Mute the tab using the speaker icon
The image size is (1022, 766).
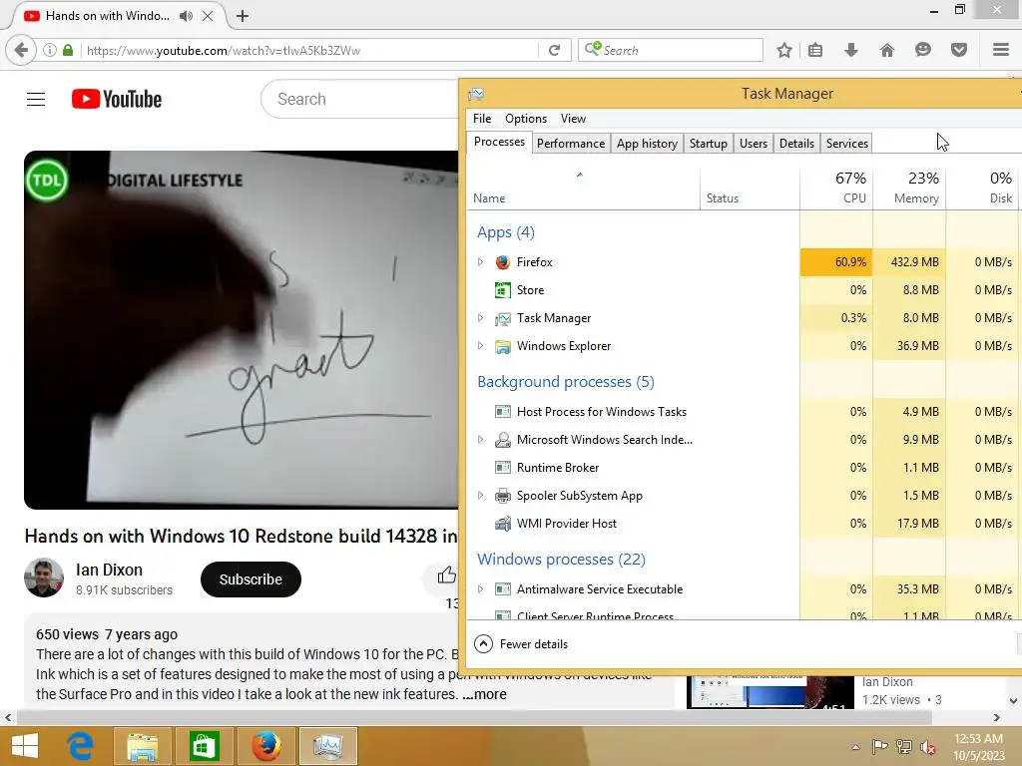pyautogui.click(x=186, y=16)
